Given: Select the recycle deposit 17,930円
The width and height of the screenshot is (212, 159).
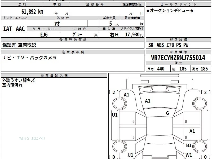Looking at the screenshot, I should (134, 35).
